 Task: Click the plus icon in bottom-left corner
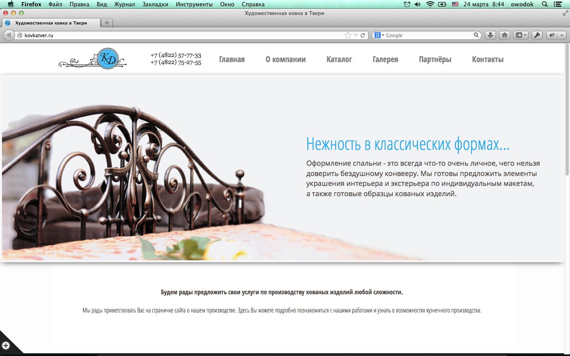[6, 346]
